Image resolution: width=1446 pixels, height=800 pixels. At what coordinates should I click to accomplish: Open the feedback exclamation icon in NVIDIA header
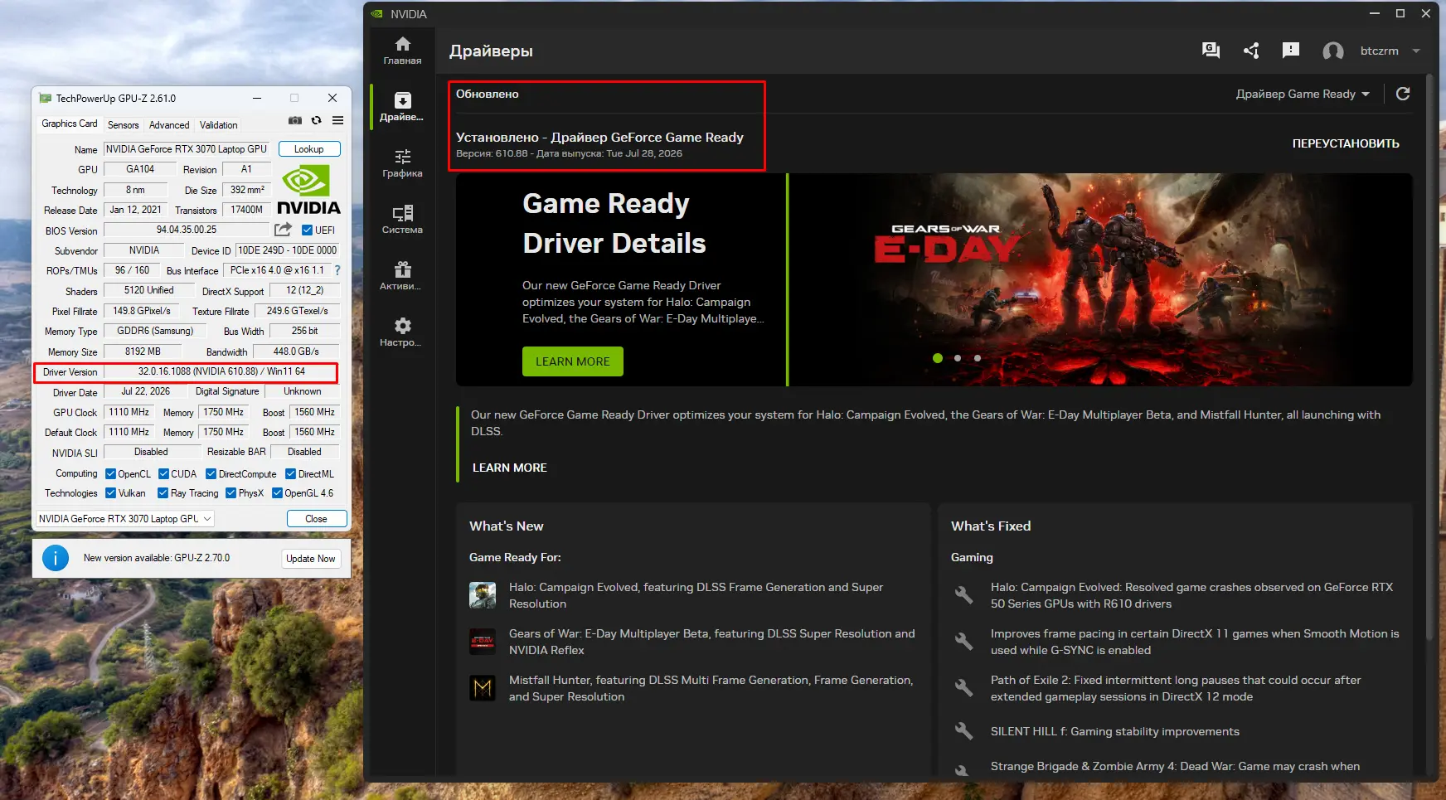tap(1291, 51)
